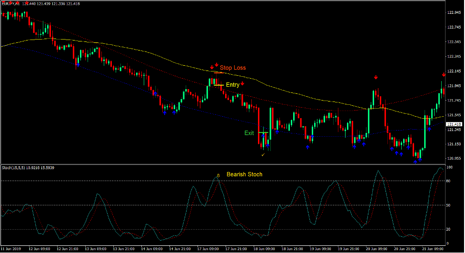Click the red sell arrow beside the Entry label

pos(242,84)
